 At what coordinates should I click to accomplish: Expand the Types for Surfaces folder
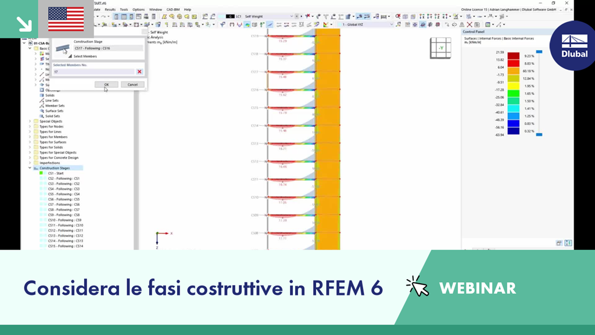30,142
